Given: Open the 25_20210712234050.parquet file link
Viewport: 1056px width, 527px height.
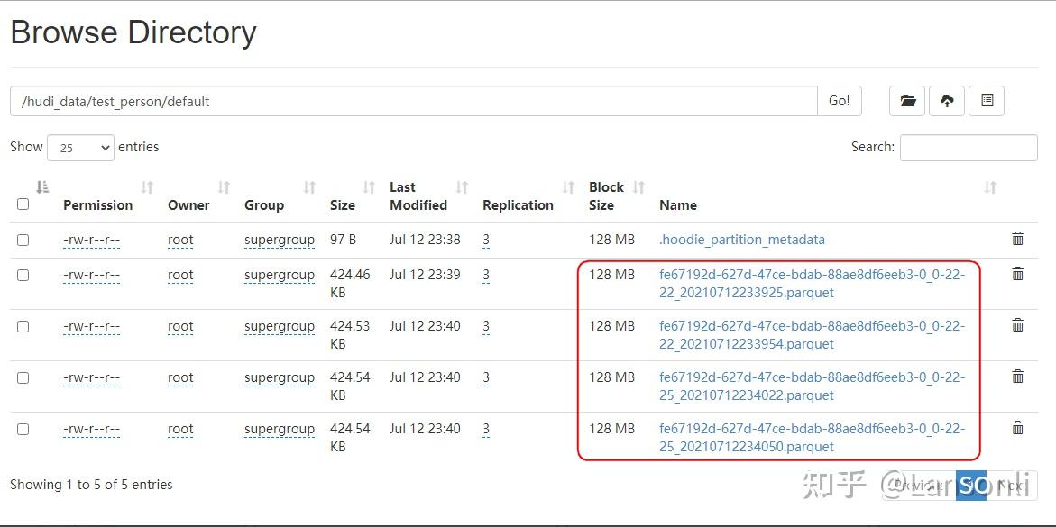Looking at the screenshot, I should (x=812, y=438).
